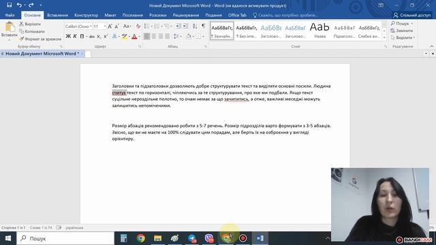Click the Save icon in the title bar
Image resolution: width=436 pixels, height=245 pixels.
[9, 5]
